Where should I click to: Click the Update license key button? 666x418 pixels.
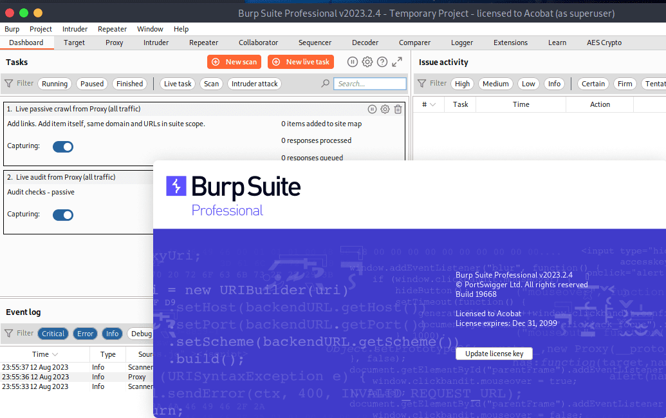494,354
